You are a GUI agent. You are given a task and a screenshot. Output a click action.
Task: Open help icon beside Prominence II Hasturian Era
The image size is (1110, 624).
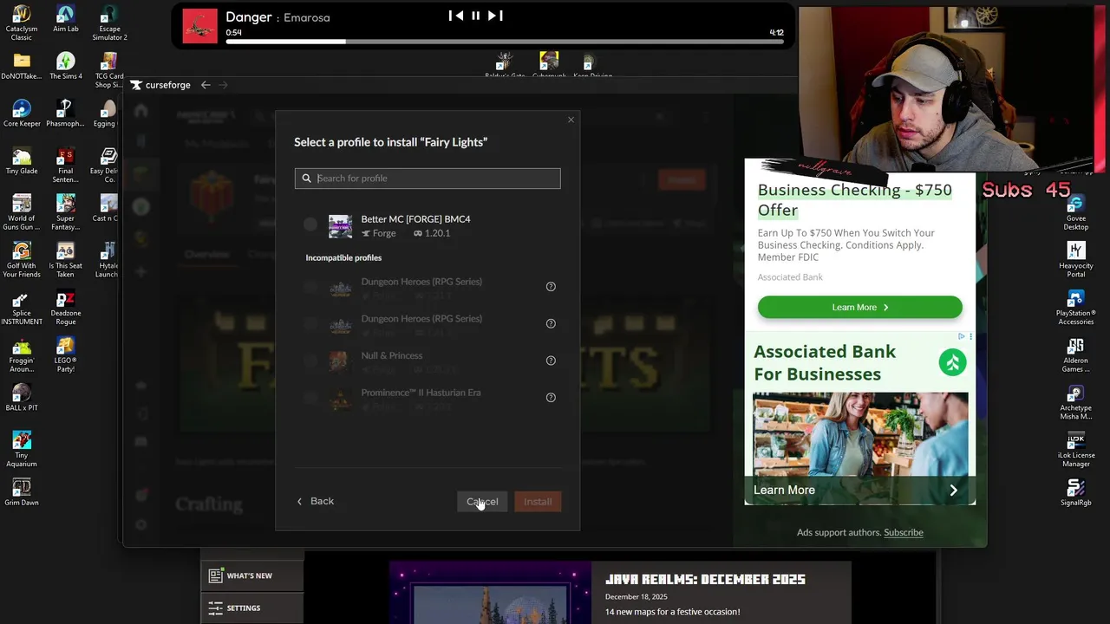[551, 398]
